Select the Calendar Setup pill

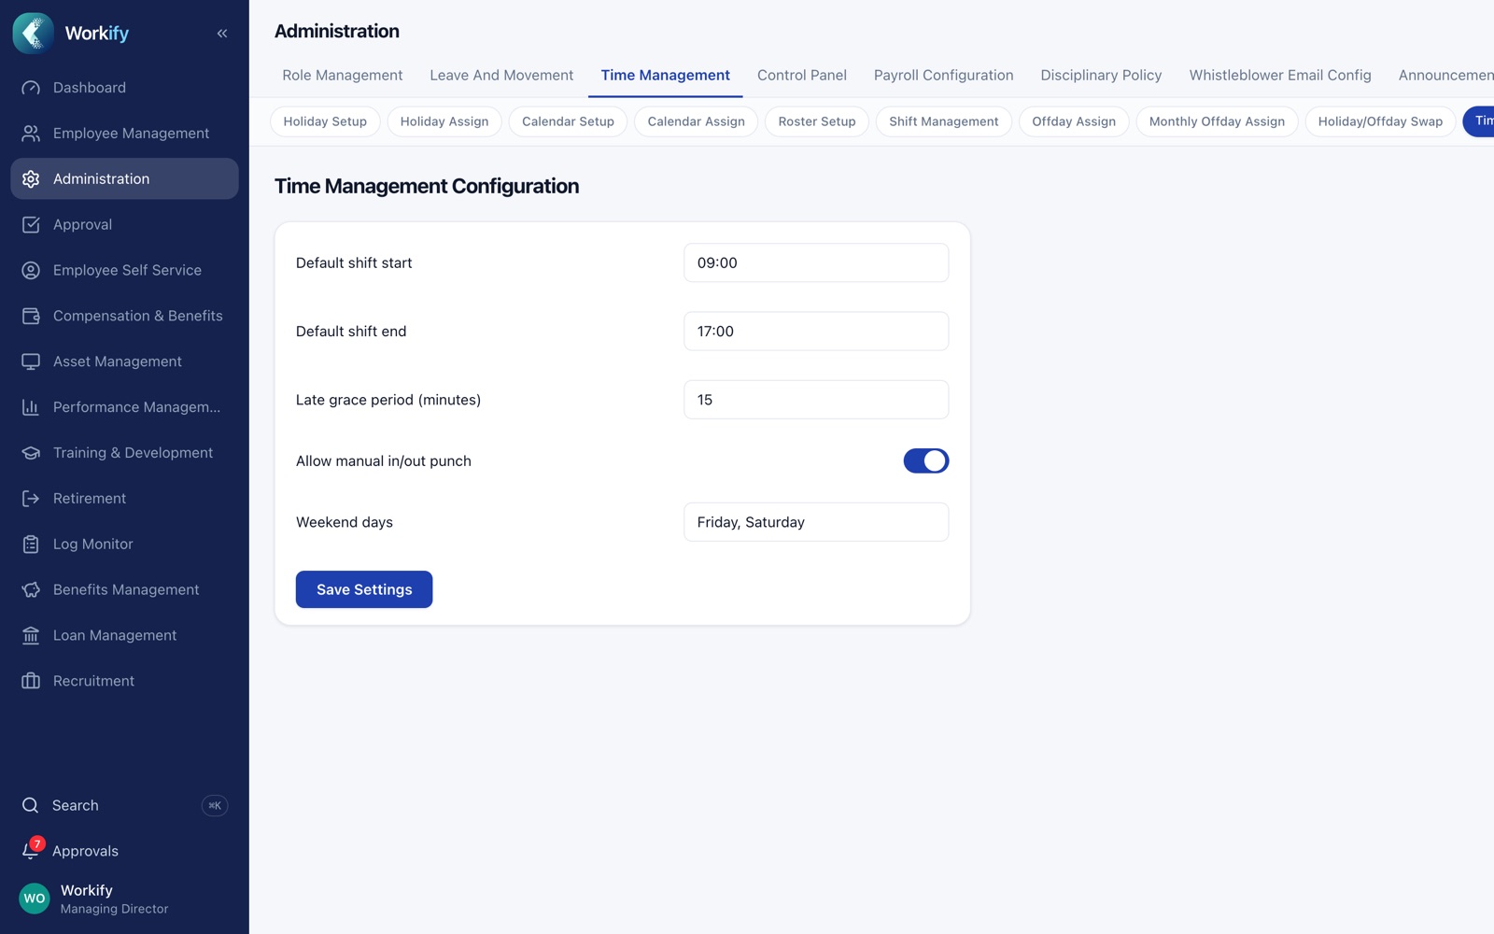568,121
